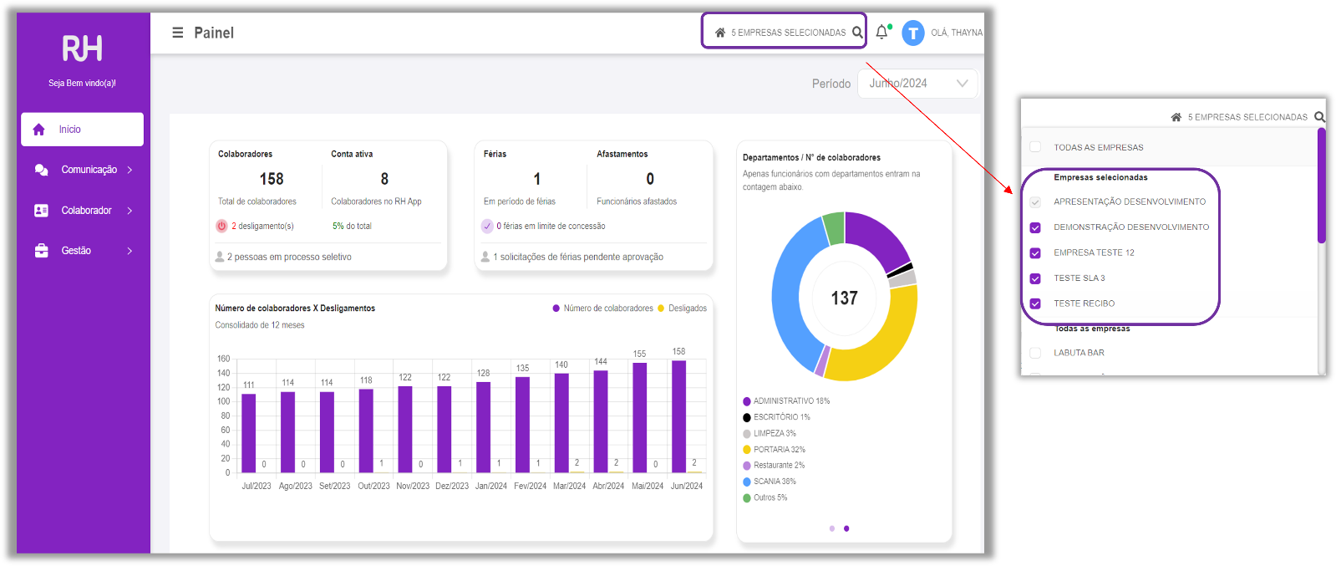The image size is (1336, 566).
Task: Toggle APRESENTAÇÃO DESENVOLVIMENTO checkbox
Action: point(1035,201)
